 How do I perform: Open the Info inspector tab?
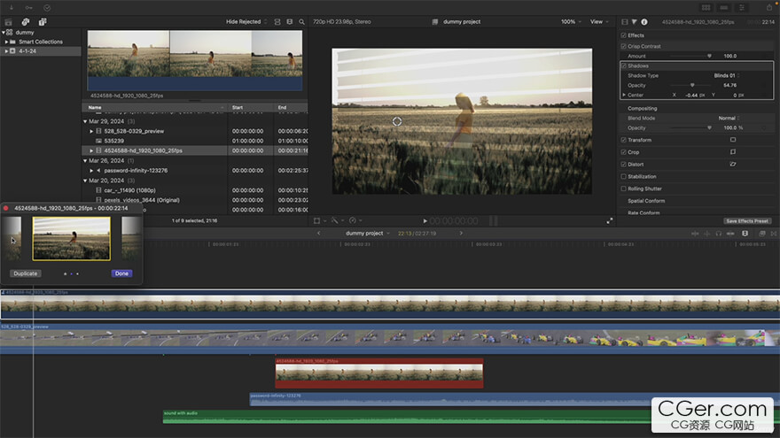644,22
